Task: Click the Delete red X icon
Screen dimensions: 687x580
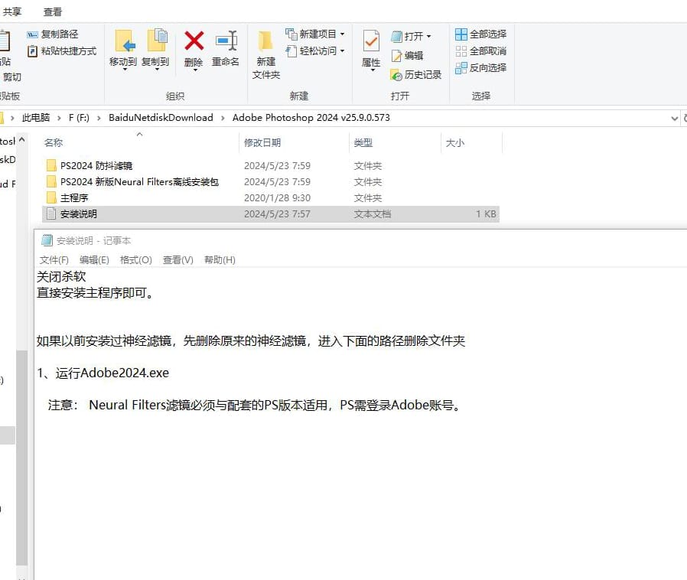Action: coord(194,42)
